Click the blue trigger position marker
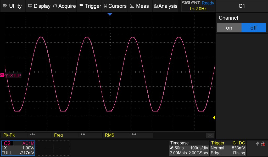 tap(110, 14)
